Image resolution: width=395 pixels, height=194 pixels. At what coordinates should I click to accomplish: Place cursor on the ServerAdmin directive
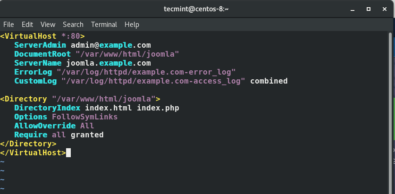click(x=40, y=45)
